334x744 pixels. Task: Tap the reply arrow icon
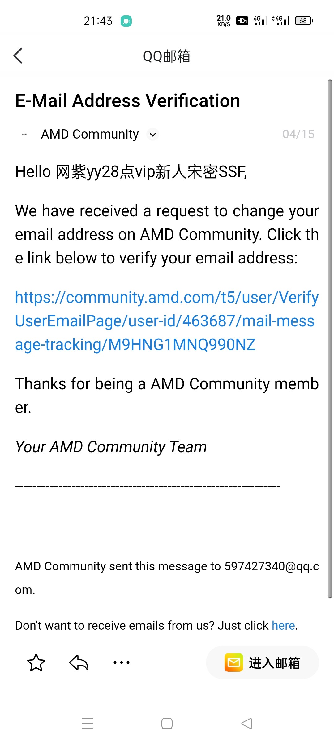click(79, 662)
